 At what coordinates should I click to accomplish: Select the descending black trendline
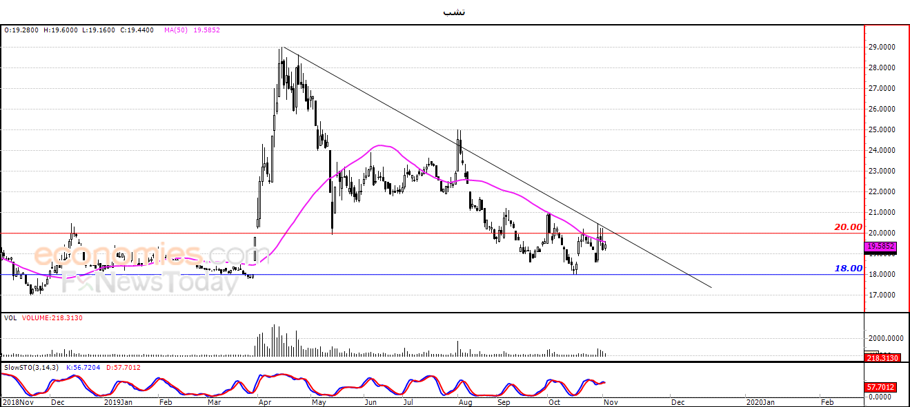click(x=497, y=167)
